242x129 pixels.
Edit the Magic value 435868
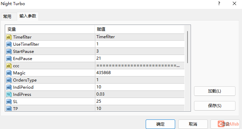[140, 73]
